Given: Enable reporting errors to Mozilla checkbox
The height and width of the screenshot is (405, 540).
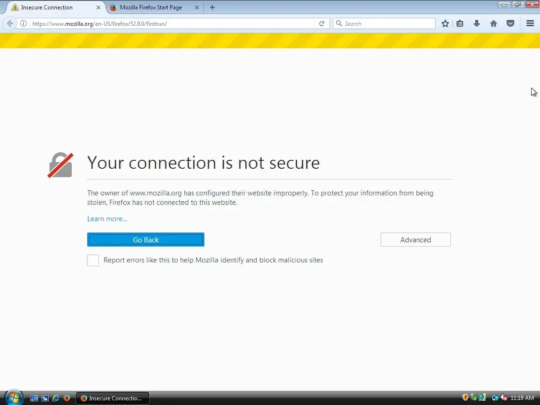Looking at the screenshot, I should click(93, 260).
